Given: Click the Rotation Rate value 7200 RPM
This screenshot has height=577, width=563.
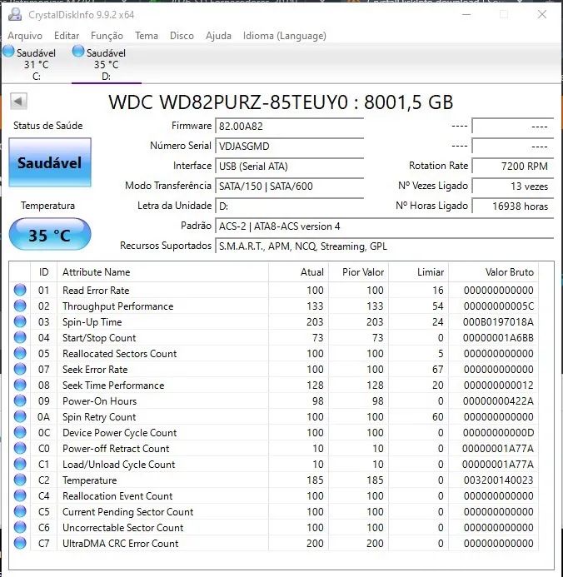Looking at the screenshot, I should click(513, 166).
